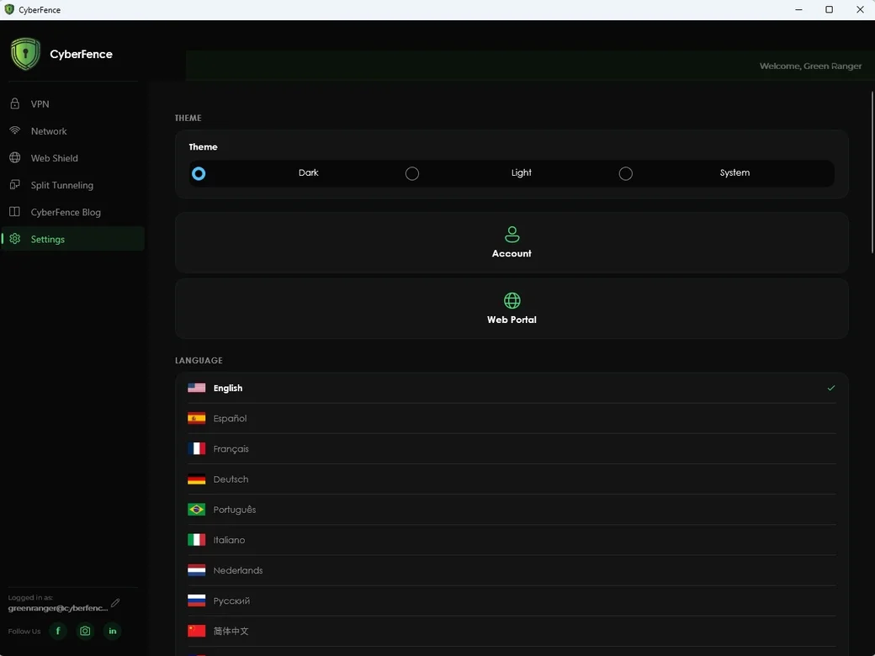Open the CyberFence Blog entry
Image resolution: width=875 pixels, height=656 pixels.
72,212
